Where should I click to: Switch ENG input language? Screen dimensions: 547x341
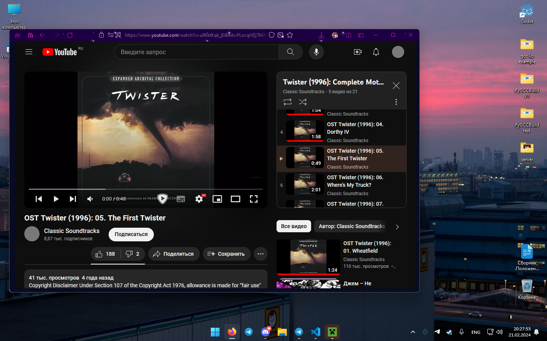tap(476, 332)
